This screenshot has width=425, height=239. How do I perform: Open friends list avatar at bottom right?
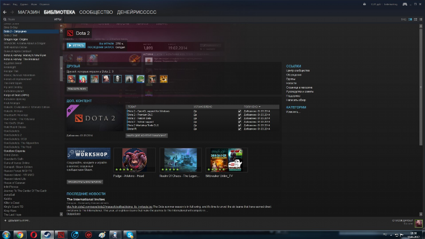coord(419,223)
